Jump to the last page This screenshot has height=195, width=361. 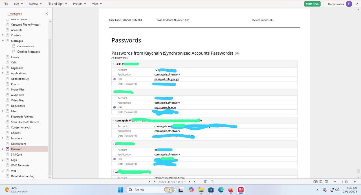coord(195,182)
